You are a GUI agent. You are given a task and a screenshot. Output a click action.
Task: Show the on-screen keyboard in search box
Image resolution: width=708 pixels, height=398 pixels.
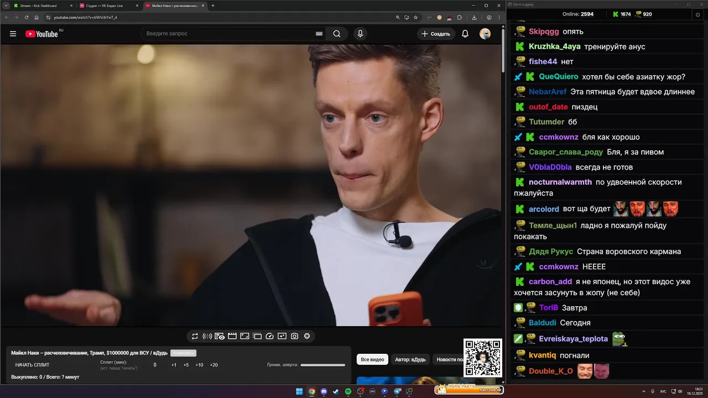(x=319, y=34)
